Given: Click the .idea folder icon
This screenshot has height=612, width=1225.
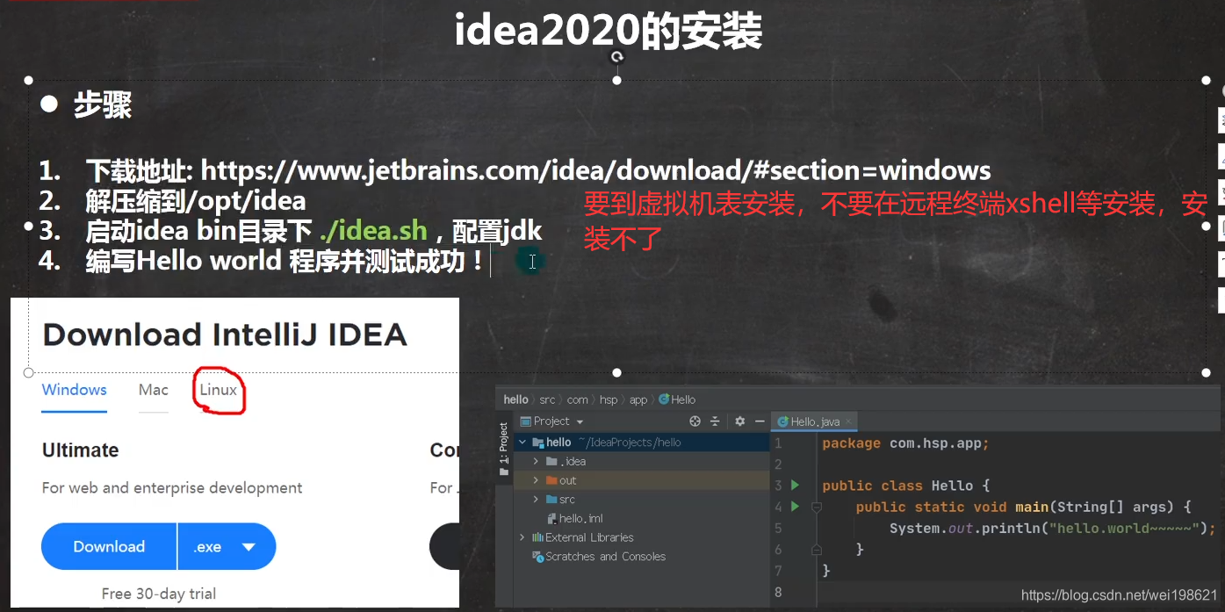Looking at the screenshot, I should coord(551,461).
